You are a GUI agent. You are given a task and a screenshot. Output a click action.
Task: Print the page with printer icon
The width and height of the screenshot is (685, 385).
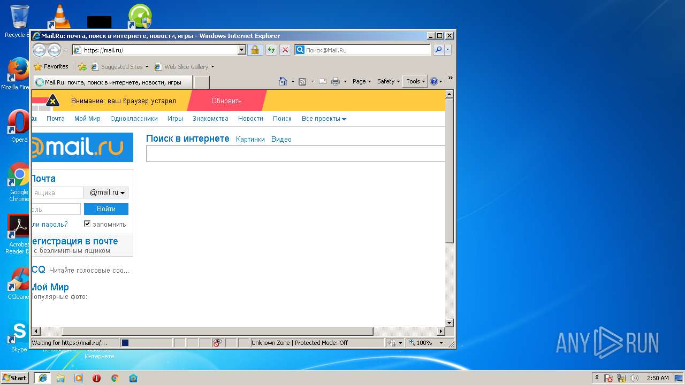pos(336,81)
